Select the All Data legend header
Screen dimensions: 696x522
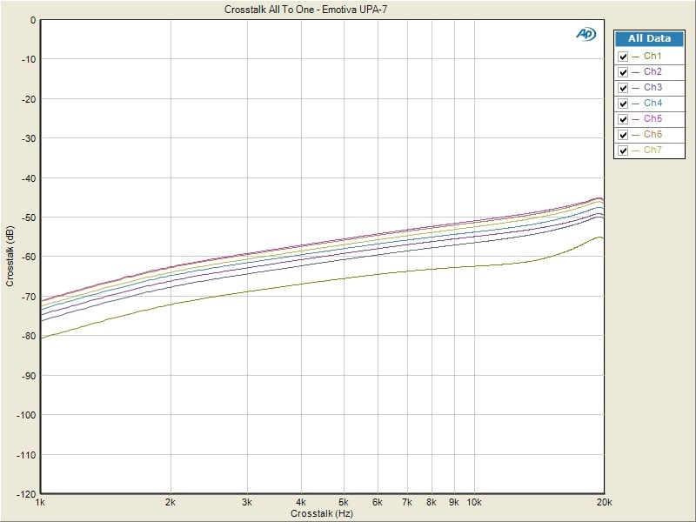click(x=649, y=39)
